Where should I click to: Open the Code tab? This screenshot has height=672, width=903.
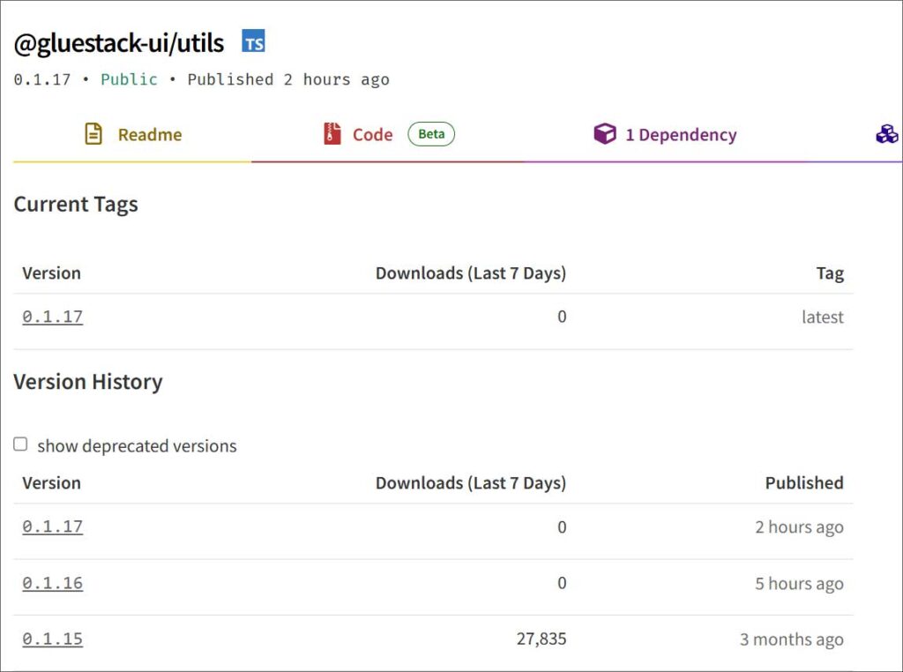(x=372, y=135)
